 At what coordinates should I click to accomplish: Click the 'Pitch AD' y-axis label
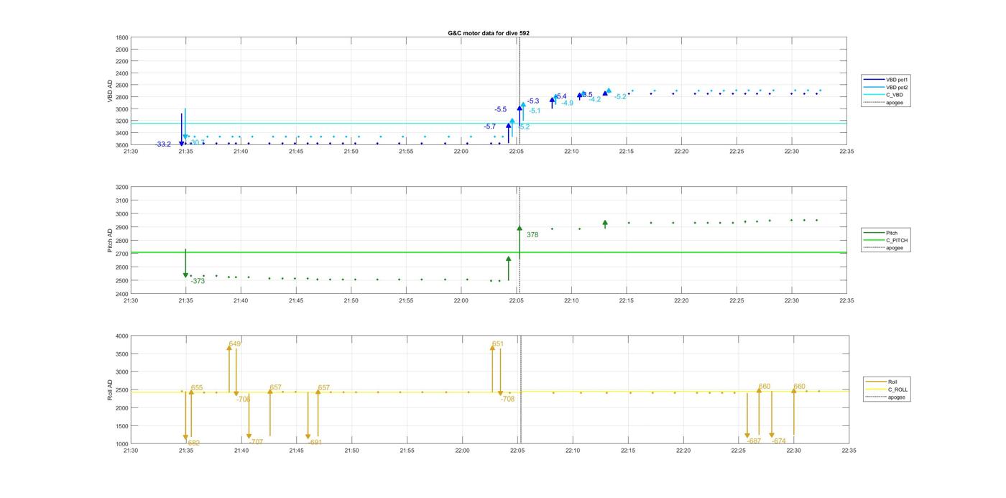111,241
